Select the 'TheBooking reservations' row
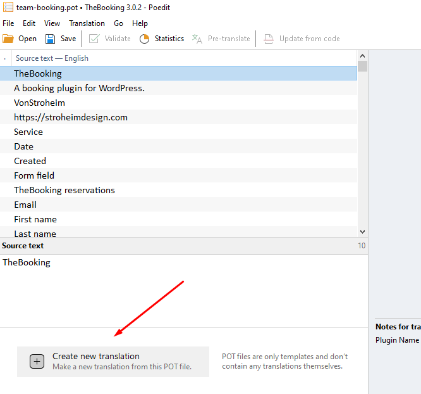Image resolution: width=421 pixels, height=394 pixels. [x=64, y=190]
